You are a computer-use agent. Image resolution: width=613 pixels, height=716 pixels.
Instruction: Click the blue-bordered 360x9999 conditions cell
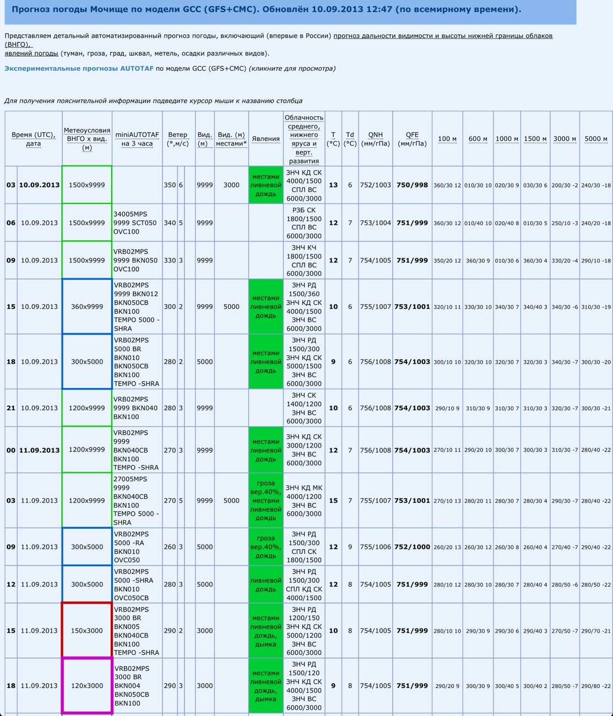coord(87,306)
